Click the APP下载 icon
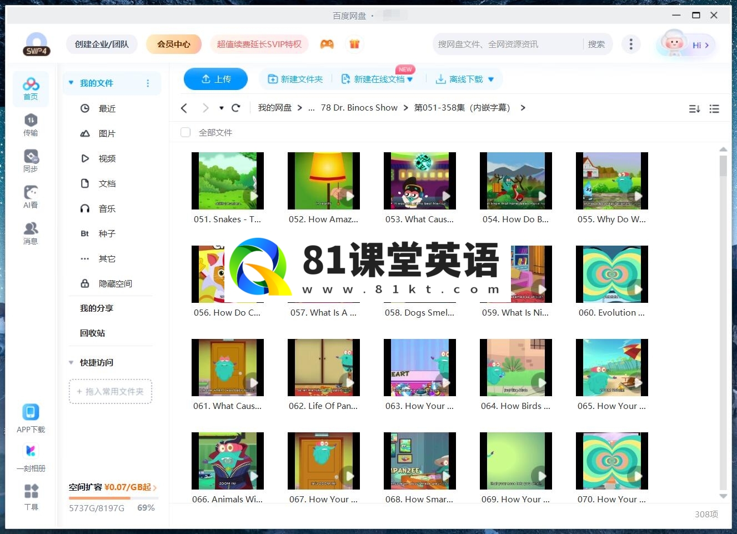This screenshot has width=737, height=534. 31,418
